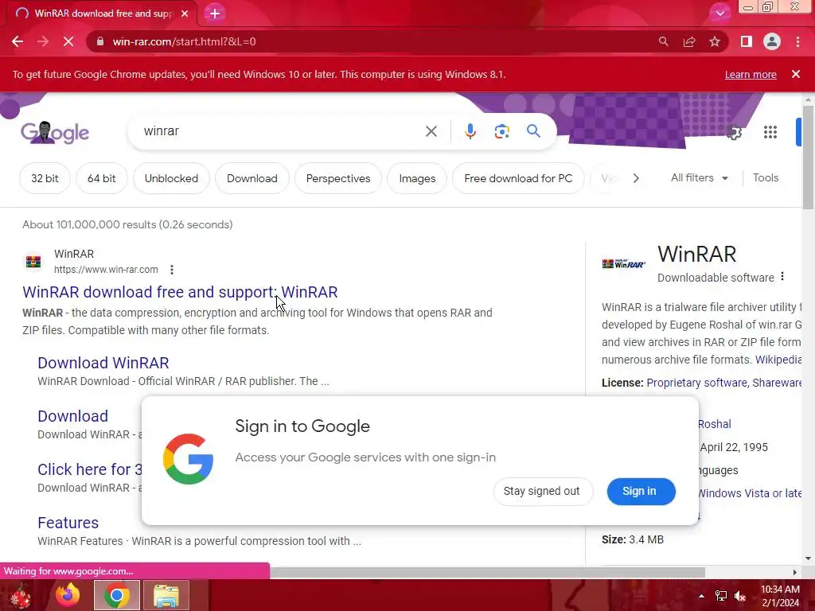
Task: Clear the search query
Action: coord(431,131)
